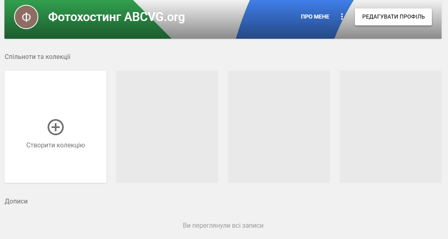Click the plus icon to create collection
The height and width of the screenshot is (239, 448).
pos(55,127)
